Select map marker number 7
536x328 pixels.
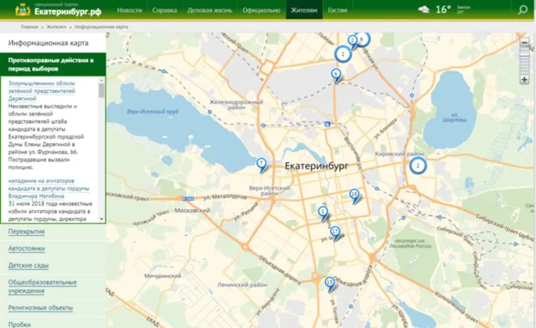(x=261, y=164)
